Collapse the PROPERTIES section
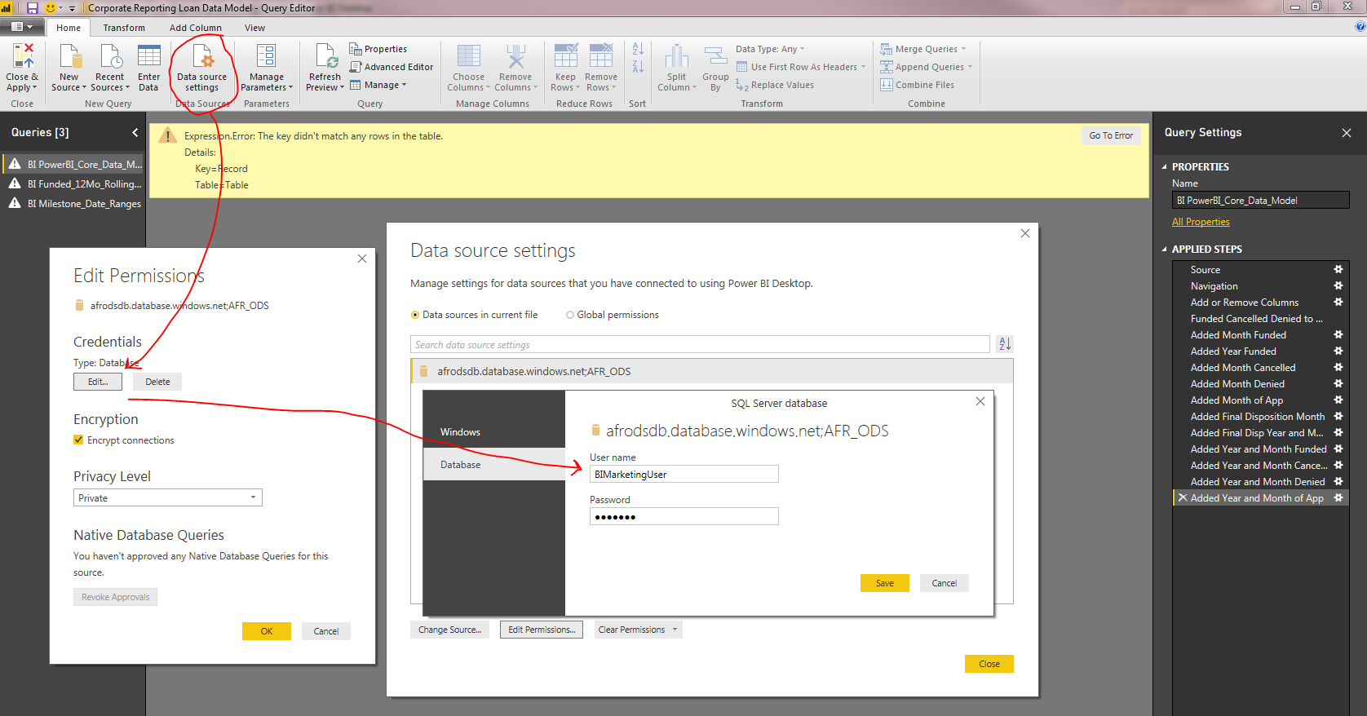 tap(1165, 167)
